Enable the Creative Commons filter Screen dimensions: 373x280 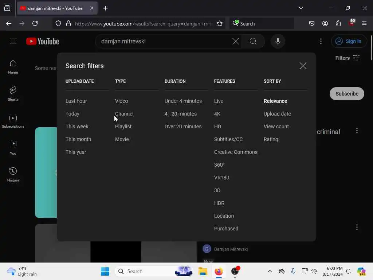[236, 152]
